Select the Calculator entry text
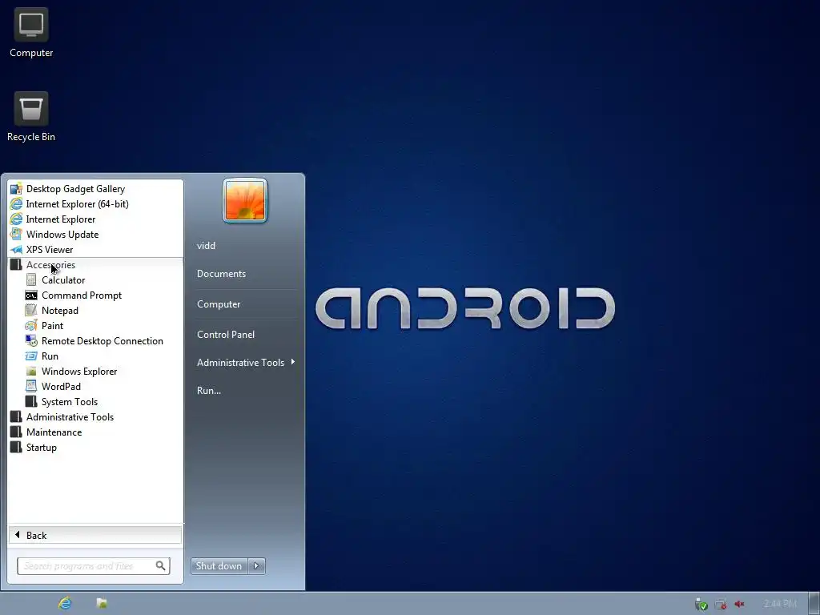 click(x=63, y=279)
